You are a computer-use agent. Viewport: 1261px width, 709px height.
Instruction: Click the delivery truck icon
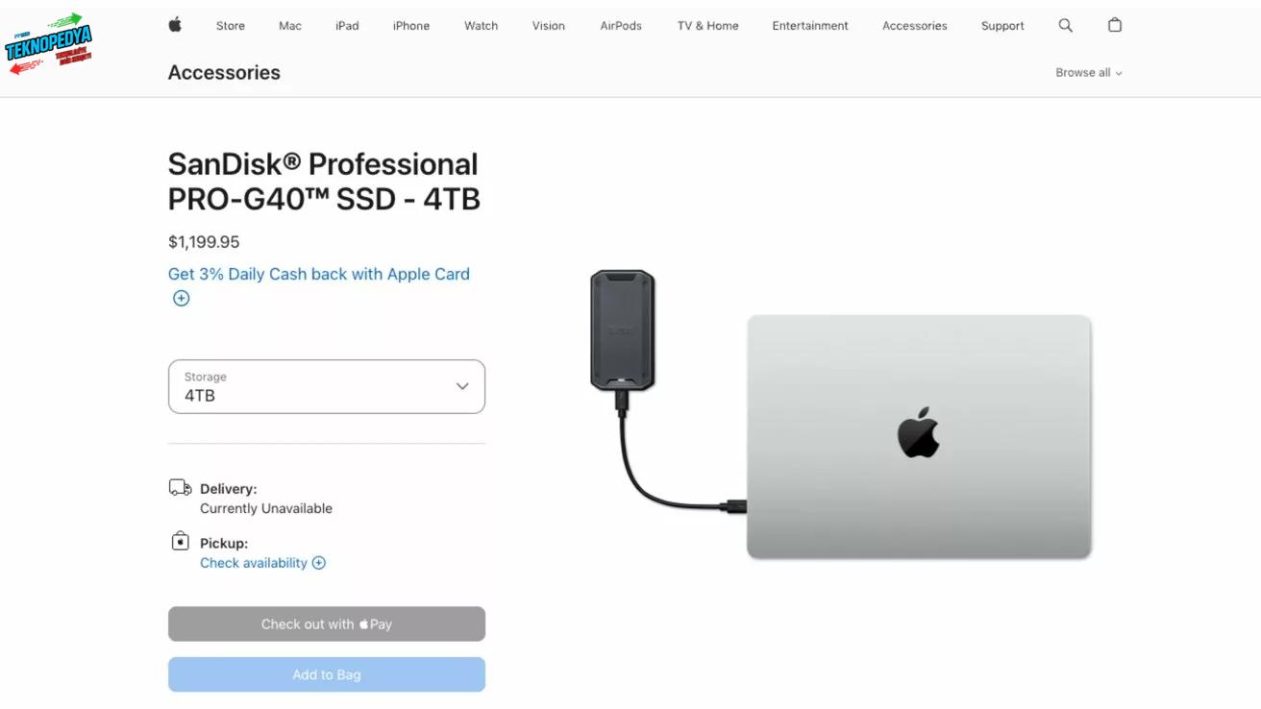tap(180, 488)
